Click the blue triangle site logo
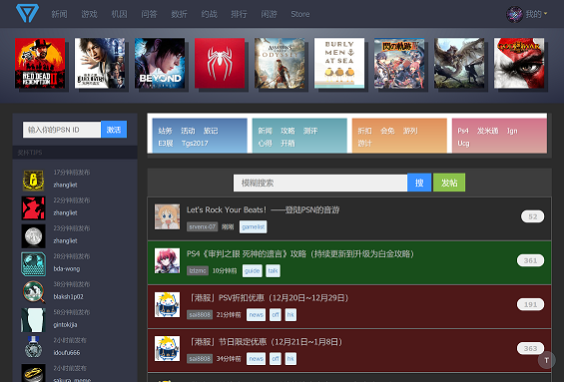 click(x=27, y=13)
